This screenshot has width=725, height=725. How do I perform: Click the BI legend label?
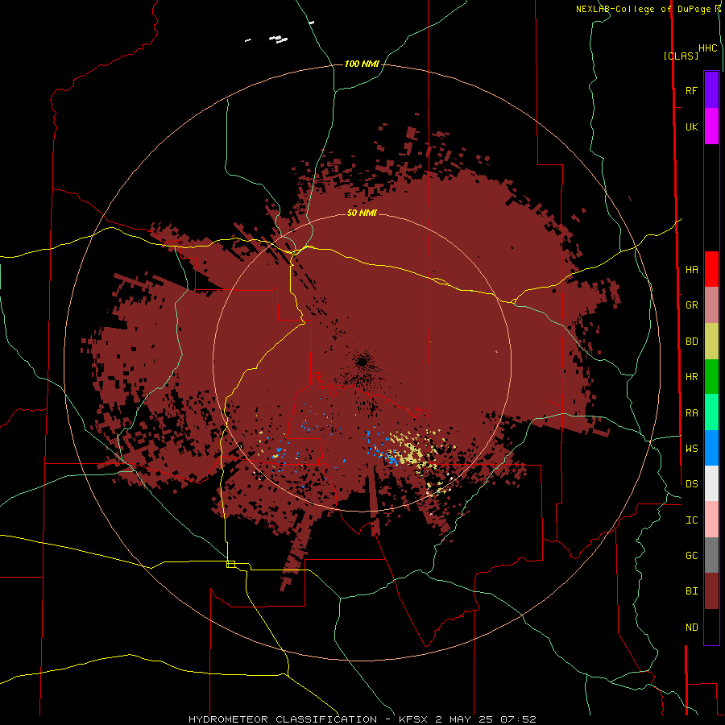pos(691,591)
